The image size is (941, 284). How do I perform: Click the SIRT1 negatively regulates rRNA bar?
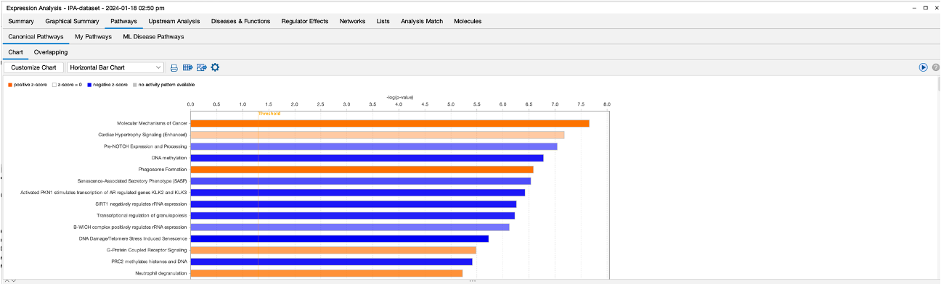pos(354,204)
